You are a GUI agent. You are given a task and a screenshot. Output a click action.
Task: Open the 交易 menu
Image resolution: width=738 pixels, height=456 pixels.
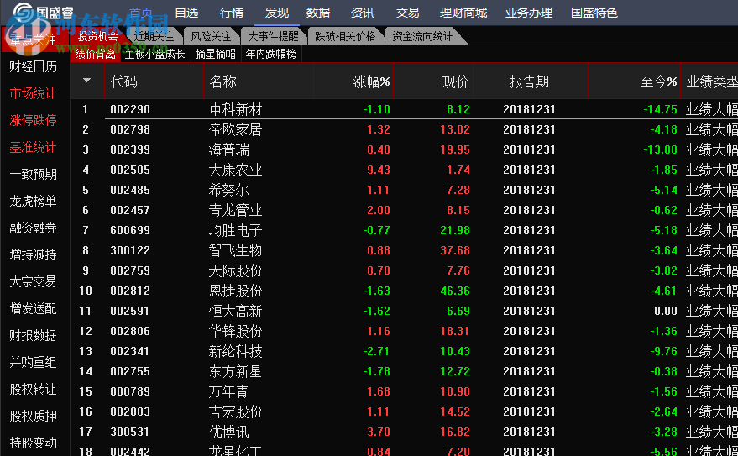(407, 13)
